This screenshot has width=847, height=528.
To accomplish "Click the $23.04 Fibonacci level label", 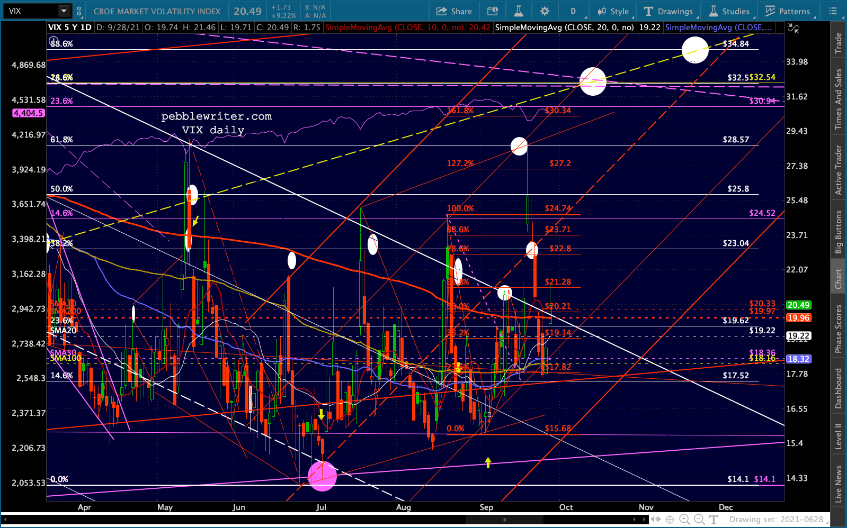I will tap(736, 243).
